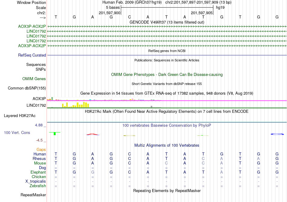Click the 'Human' alignment row label
The image size is (287, 202).
40,154
